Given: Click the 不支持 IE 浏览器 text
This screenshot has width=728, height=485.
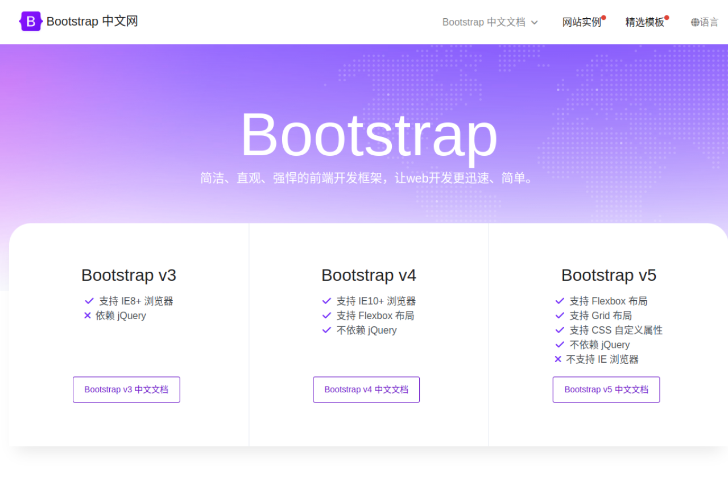Looking at the screenshot, I should click(x=602, y=359).
